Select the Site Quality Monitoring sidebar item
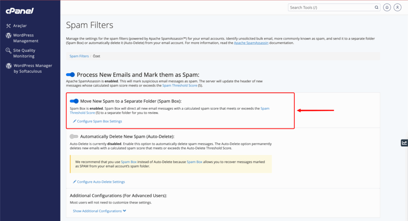 pos(24,53)
